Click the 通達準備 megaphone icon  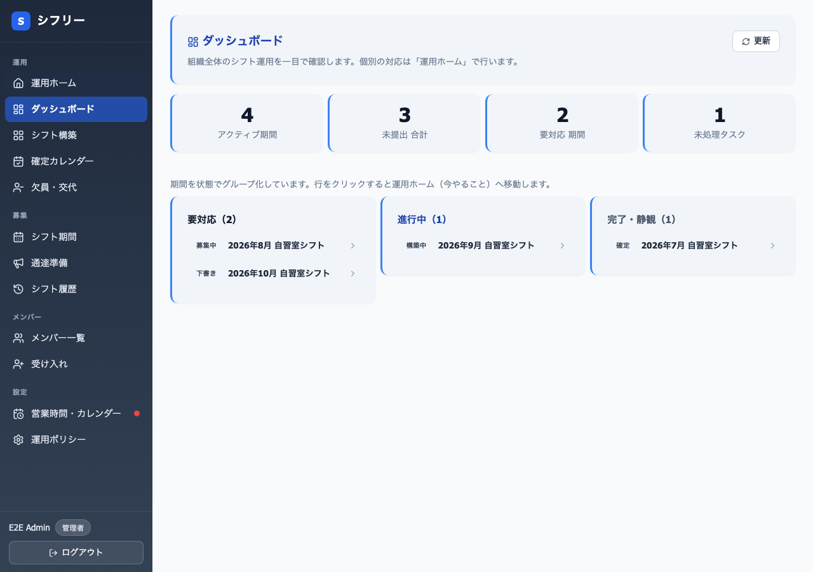(x=18, y=263)
